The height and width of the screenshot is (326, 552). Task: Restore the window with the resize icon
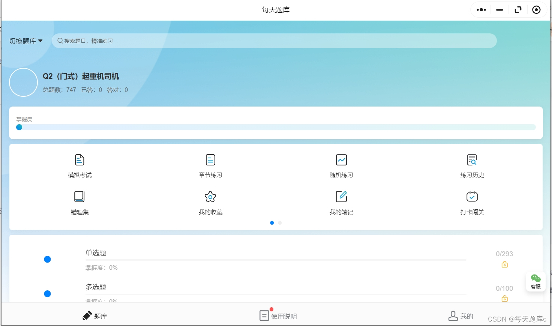(x=518, y=10)
